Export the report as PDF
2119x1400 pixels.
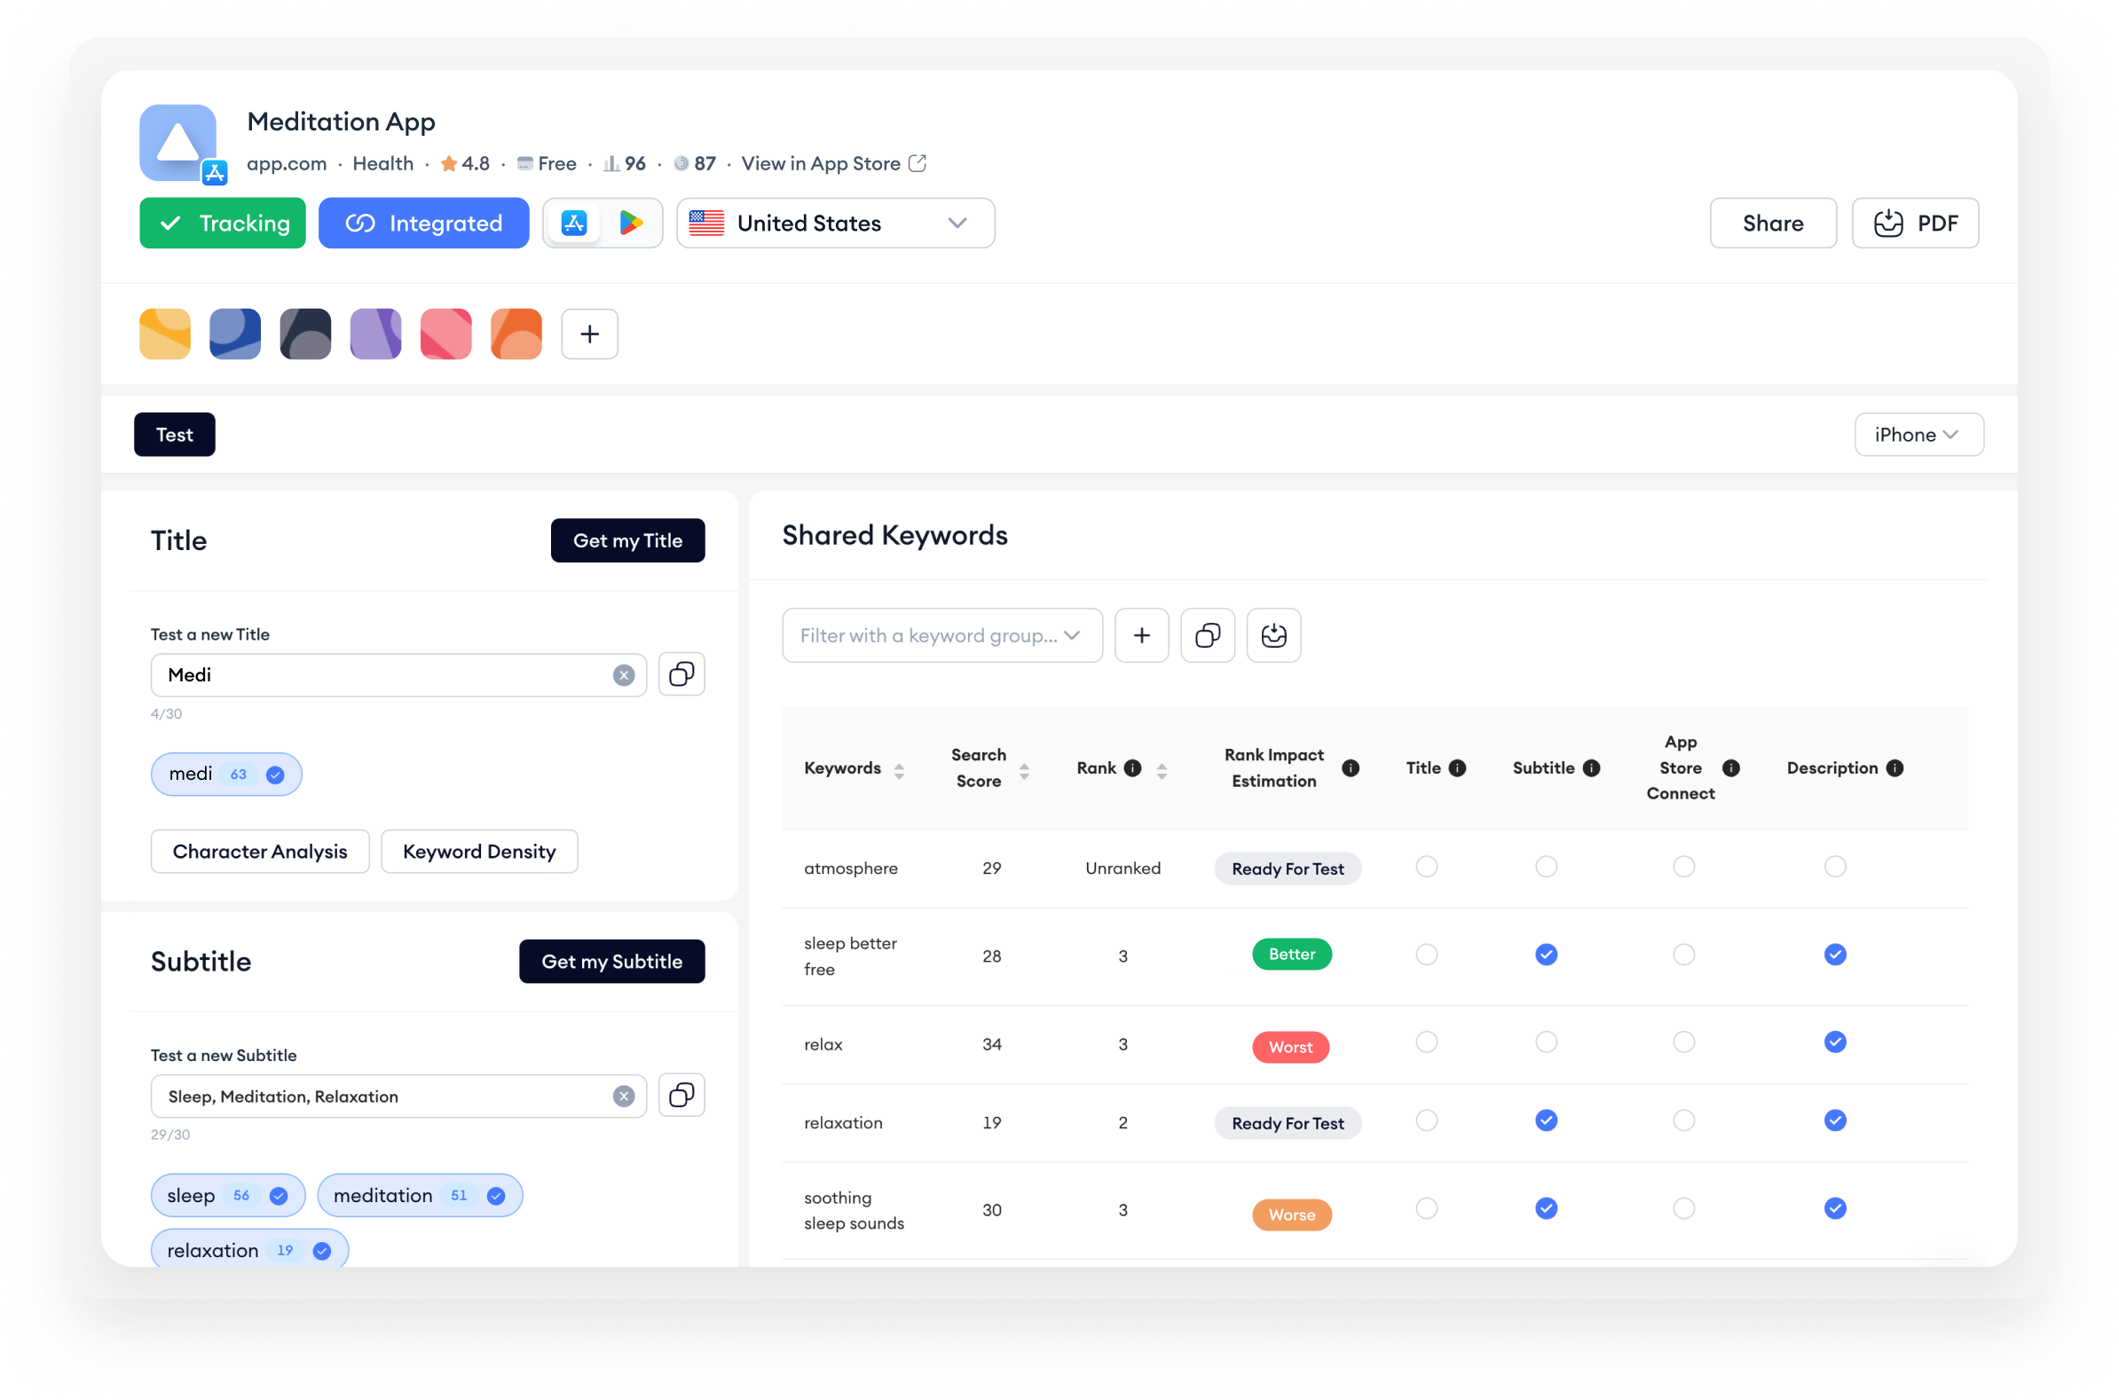click(x=1916, y=224)
